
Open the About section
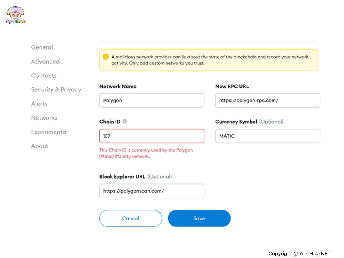40,146
